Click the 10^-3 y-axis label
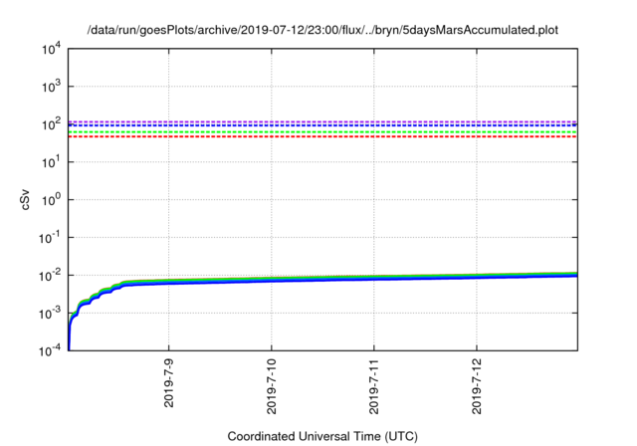The image size is (637, 446). (51, 314)
